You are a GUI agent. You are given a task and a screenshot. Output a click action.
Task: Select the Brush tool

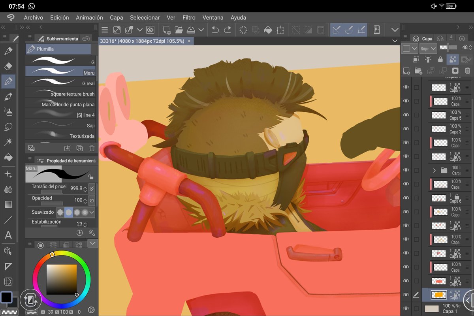[x=8, y=97]
